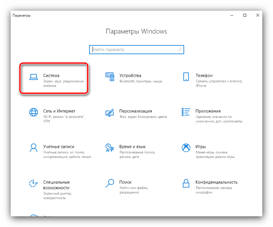Open the Система settings title
The image size is (273, 227).
[51, 76]
